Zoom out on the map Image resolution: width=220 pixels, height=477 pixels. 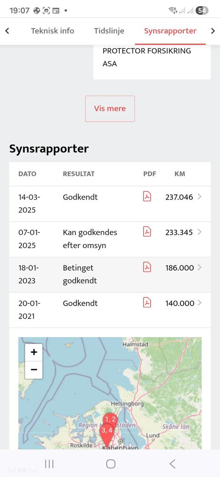click(34, 370)
